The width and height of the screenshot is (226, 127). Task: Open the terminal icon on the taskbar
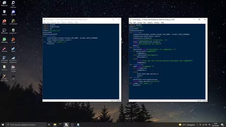(61, 125)
